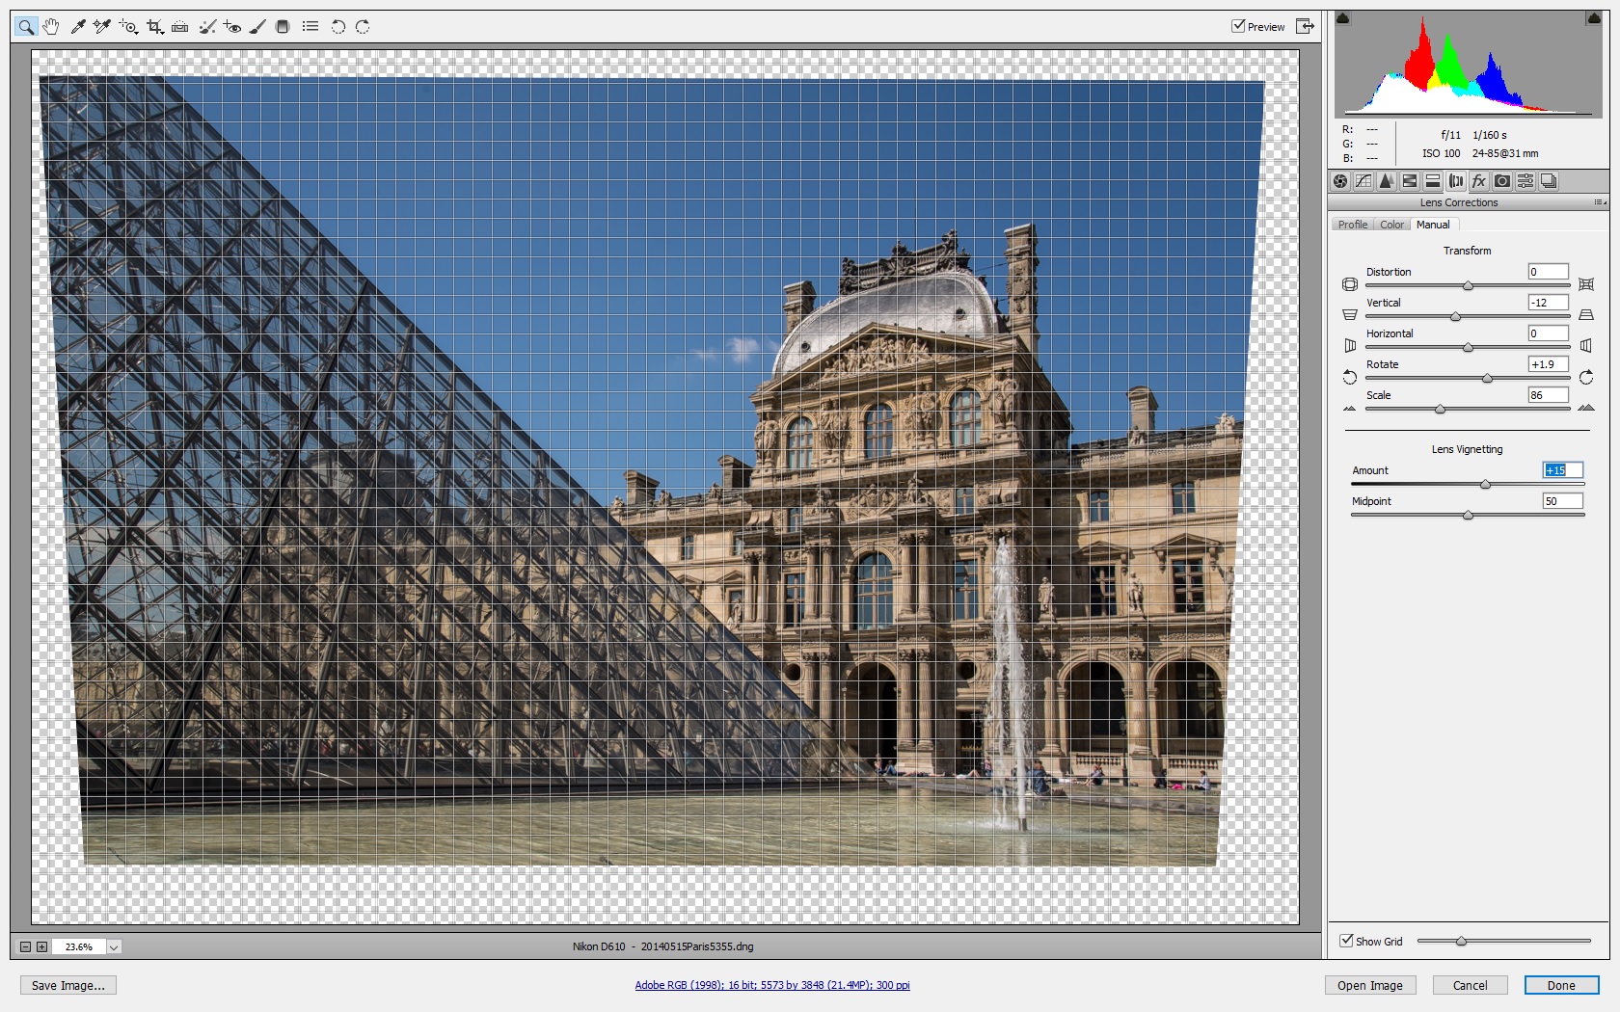Open the Tone Curve panel

click(1363, 181)
